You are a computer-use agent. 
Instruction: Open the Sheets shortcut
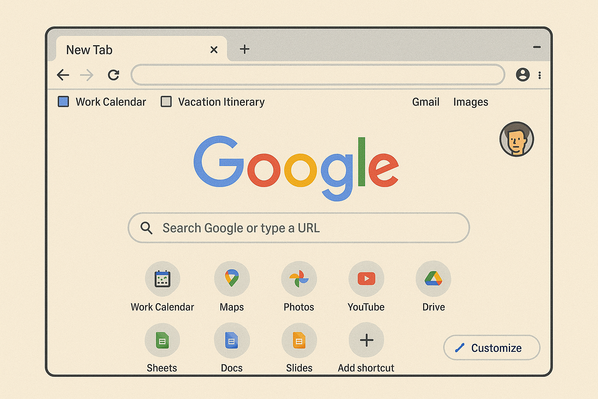162,340
